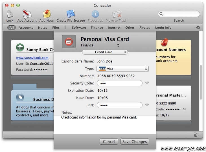Click Move to Trash icon

coord(117,14)
